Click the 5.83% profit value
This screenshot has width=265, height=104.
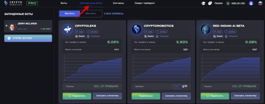click(x=182, y=42)
